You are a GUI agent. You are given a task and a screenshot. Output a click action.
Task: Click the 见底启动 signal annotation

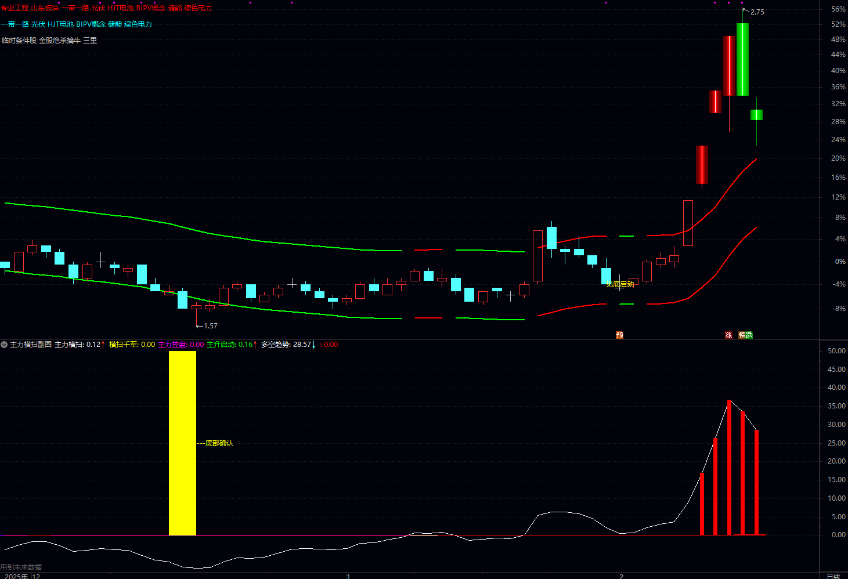620,284
